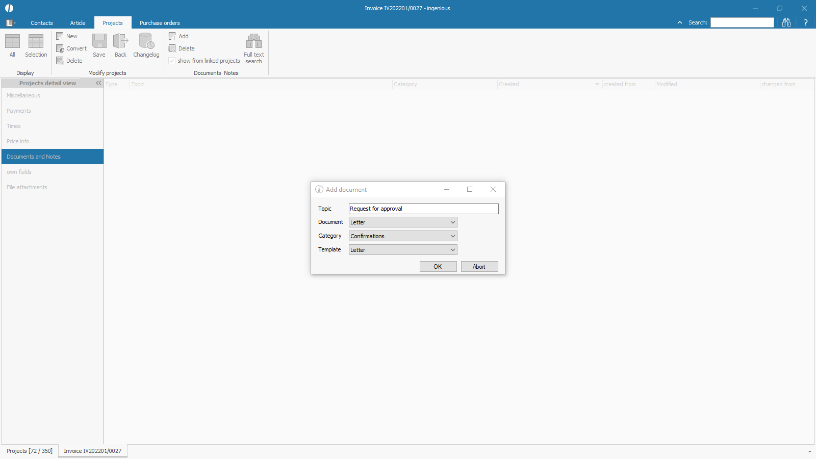Open the Category dropdown showing Confirmations
816x459 pixels.
point(452,236)
